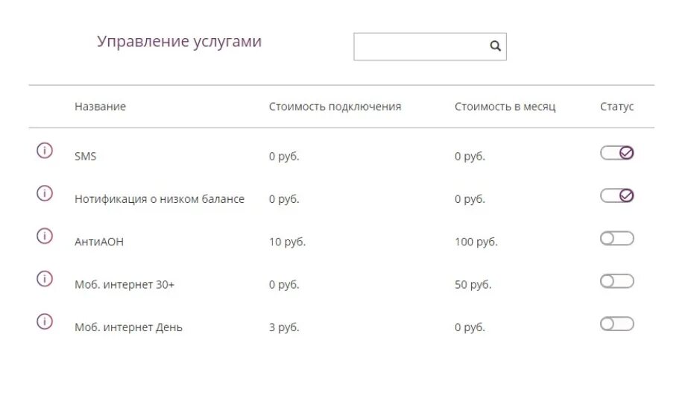Open info icon for Моб. интернет День
Screen dimensions: 694x405
pyautogui.click(x=44, y=321)
